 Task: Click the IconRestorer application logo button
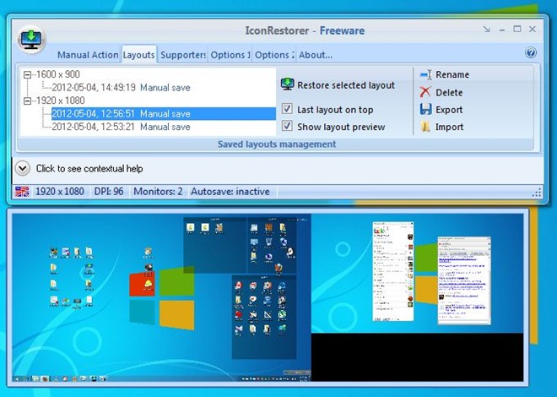[31, 39]
